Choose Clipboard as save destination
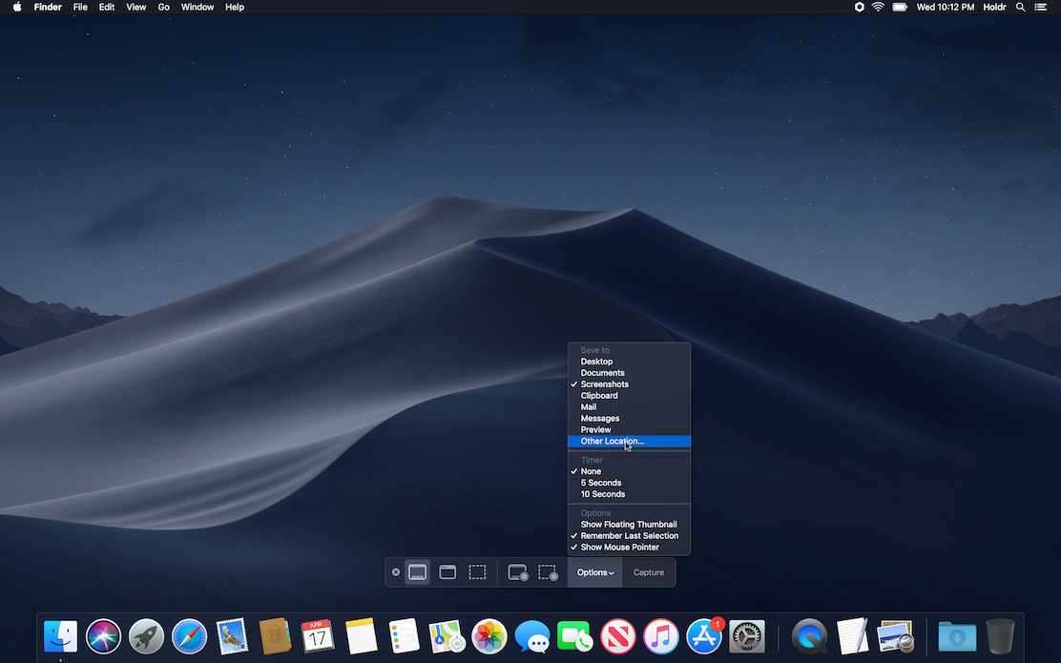Screen dimensions: 1061x663 (x=630, y=396)
